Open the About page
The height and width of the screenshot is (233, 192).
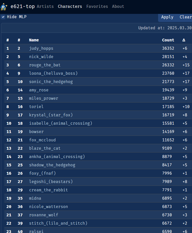pyautogui.click(x=118, y=6)
